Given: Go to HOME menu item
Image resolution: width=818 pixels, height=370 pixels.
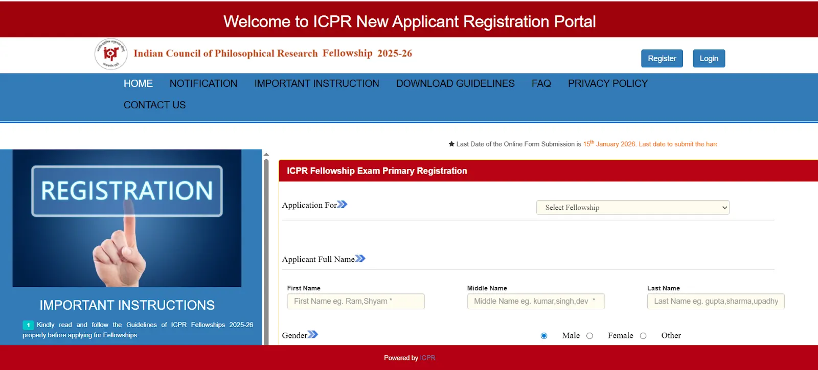Looking at the screenshot, I should (138, 83).
